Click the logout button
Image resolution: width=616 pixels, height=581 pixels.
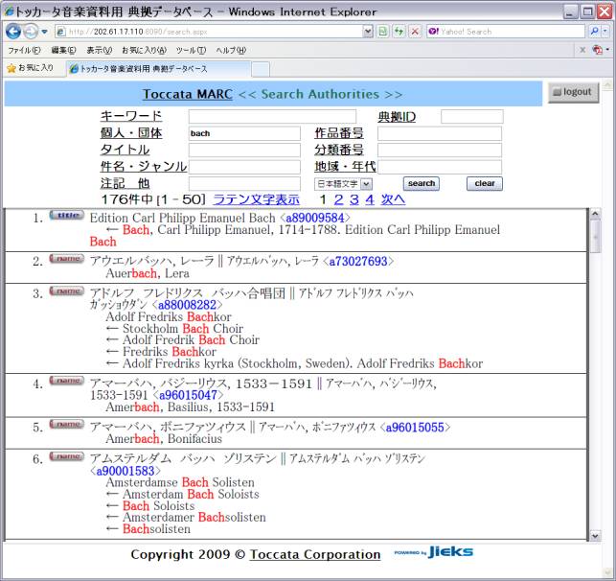click(573, 92)
